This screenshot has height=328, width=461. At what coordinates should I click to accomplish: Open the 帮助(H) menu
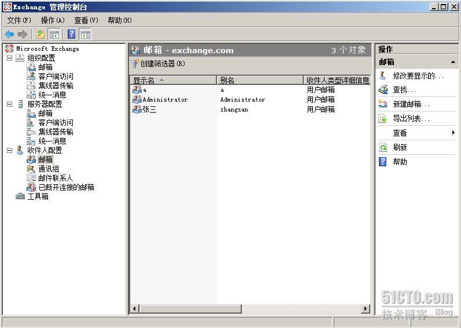pos(120,20)
